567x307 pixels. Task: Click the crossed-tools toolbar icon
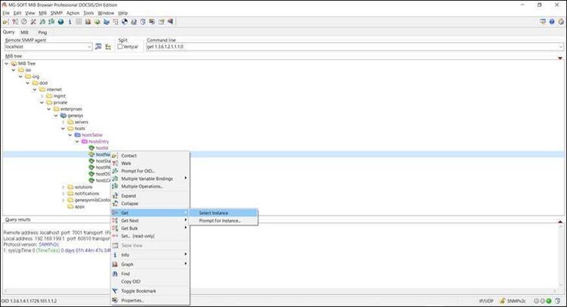pos(33,22)
